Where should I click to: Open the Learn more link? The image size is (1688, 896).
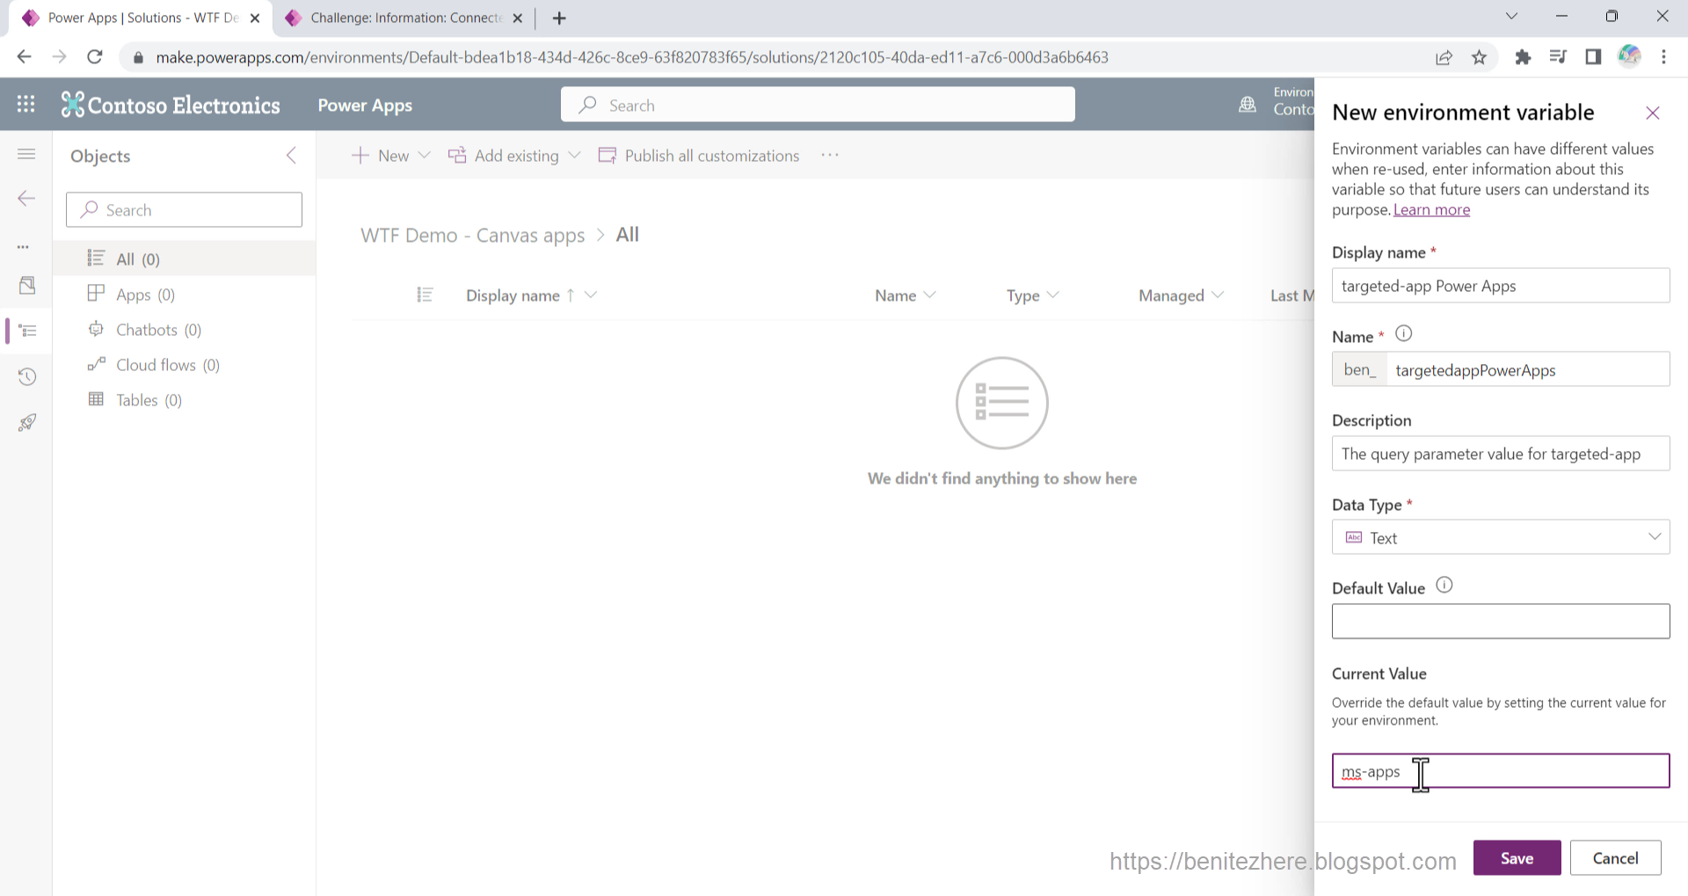point(1431,209)
